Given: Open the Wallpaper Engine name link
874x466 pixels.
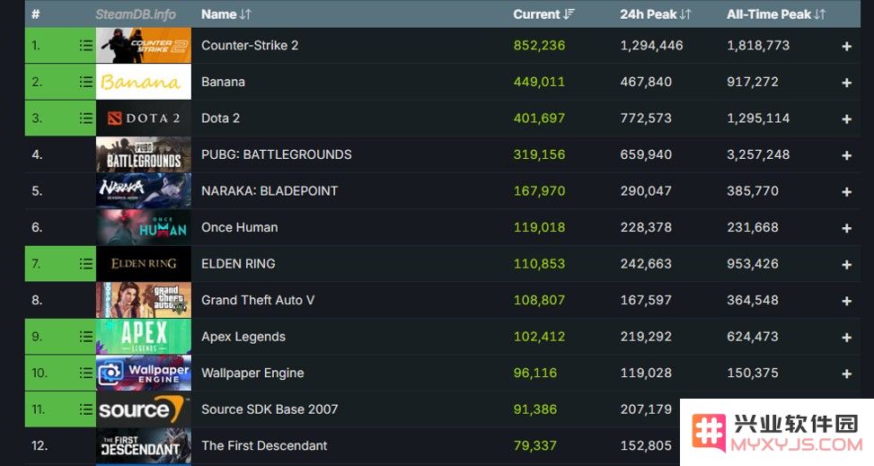Looking at the screenshot, I should (252, 373).
